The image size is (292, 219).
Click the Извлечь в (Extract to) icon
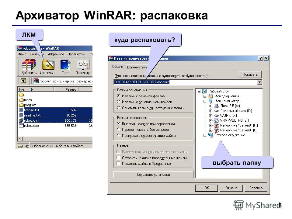click(48, 65)
